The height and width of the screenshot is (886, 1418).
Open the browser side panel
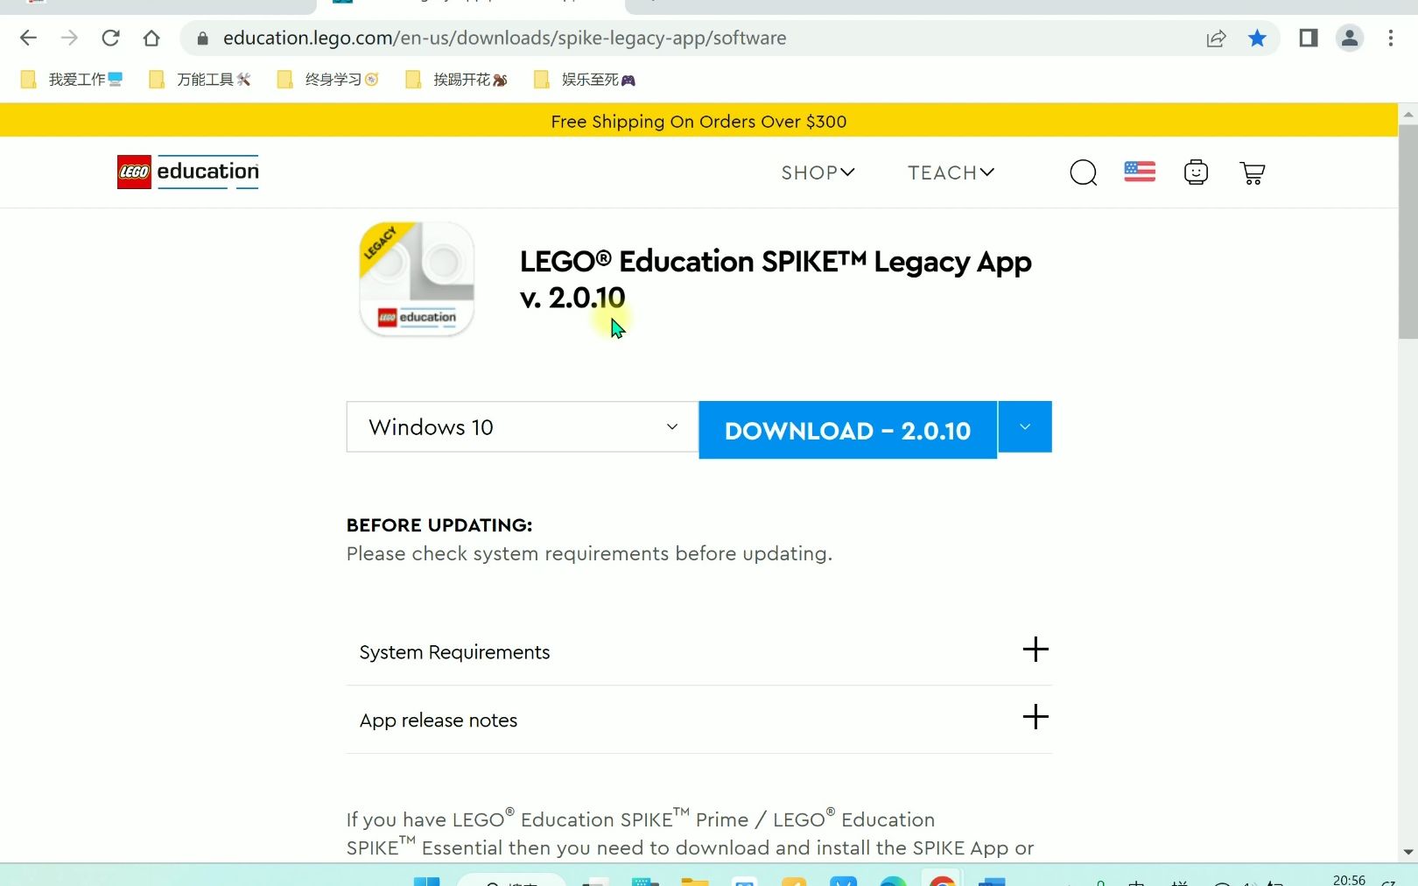click(1309, 38)
